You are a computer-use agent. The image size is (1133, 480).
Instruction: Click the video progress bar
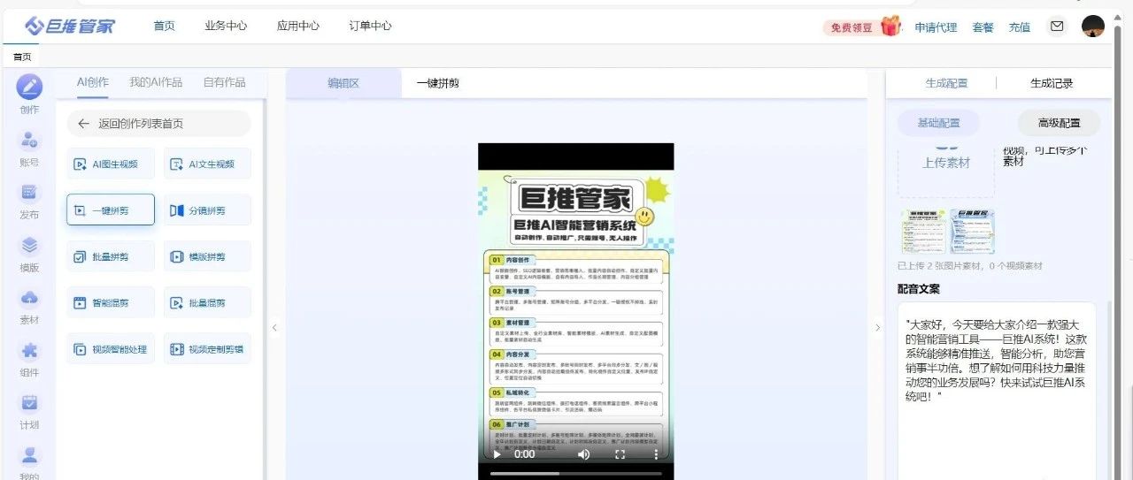(576, 473)
